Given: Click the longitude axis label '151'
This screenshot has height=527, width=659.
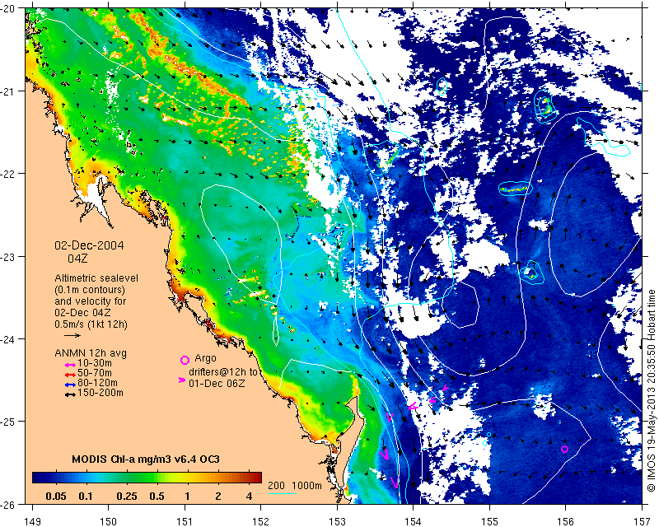Looking at the screenshot, I should 185,521.
